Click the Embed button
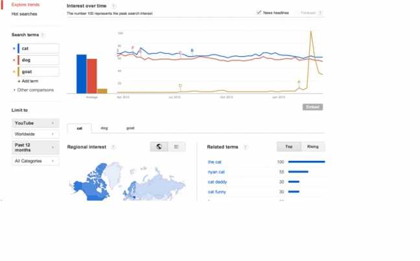420x261 pixels. click(x=312, y=107)
